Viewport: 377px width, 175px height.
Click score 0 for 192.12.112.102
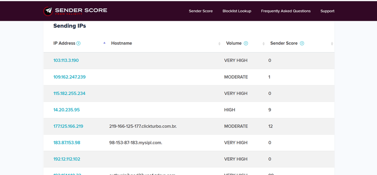pyautogui.click(x=270, y=159)
